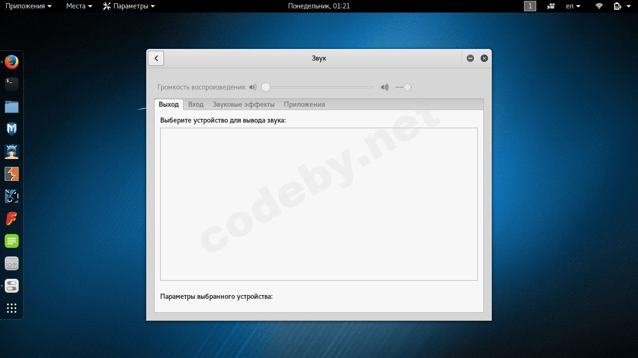638x358 pixels.
Task: Open the Места menu
Action: tap(79, 6)
